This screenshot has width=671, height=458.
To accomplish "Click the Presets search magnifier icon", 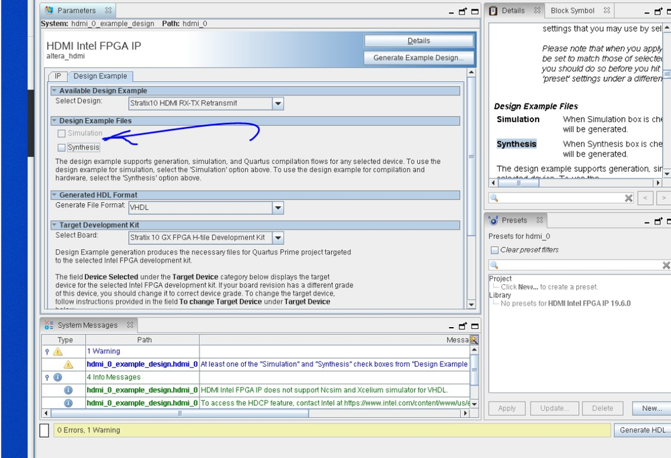I will 494,265.
